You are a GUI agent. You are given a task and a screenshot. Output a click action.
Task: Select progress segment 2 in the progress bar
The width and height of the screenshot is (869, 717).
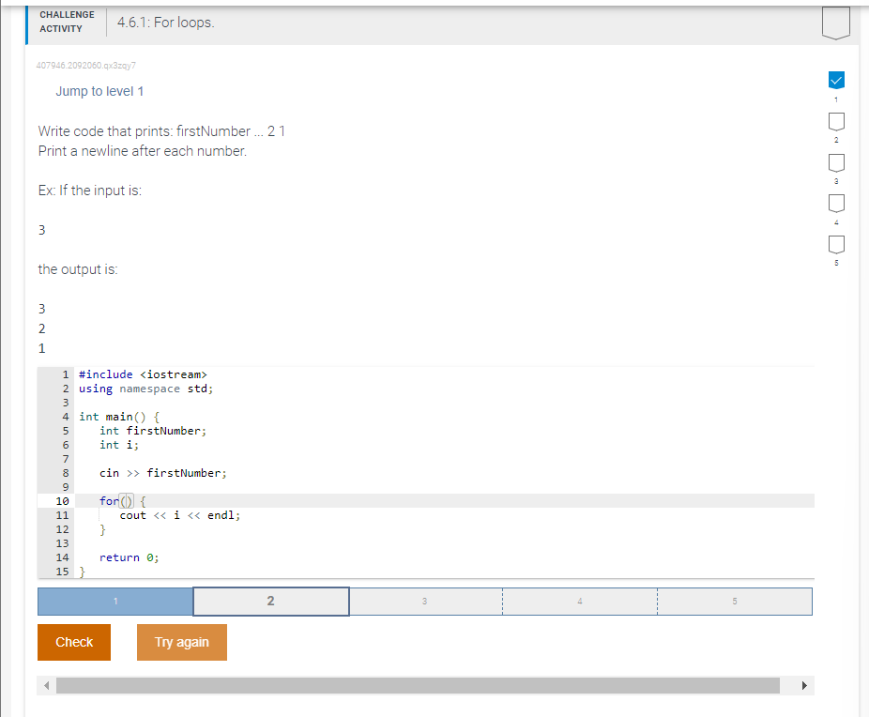point(270,601)
